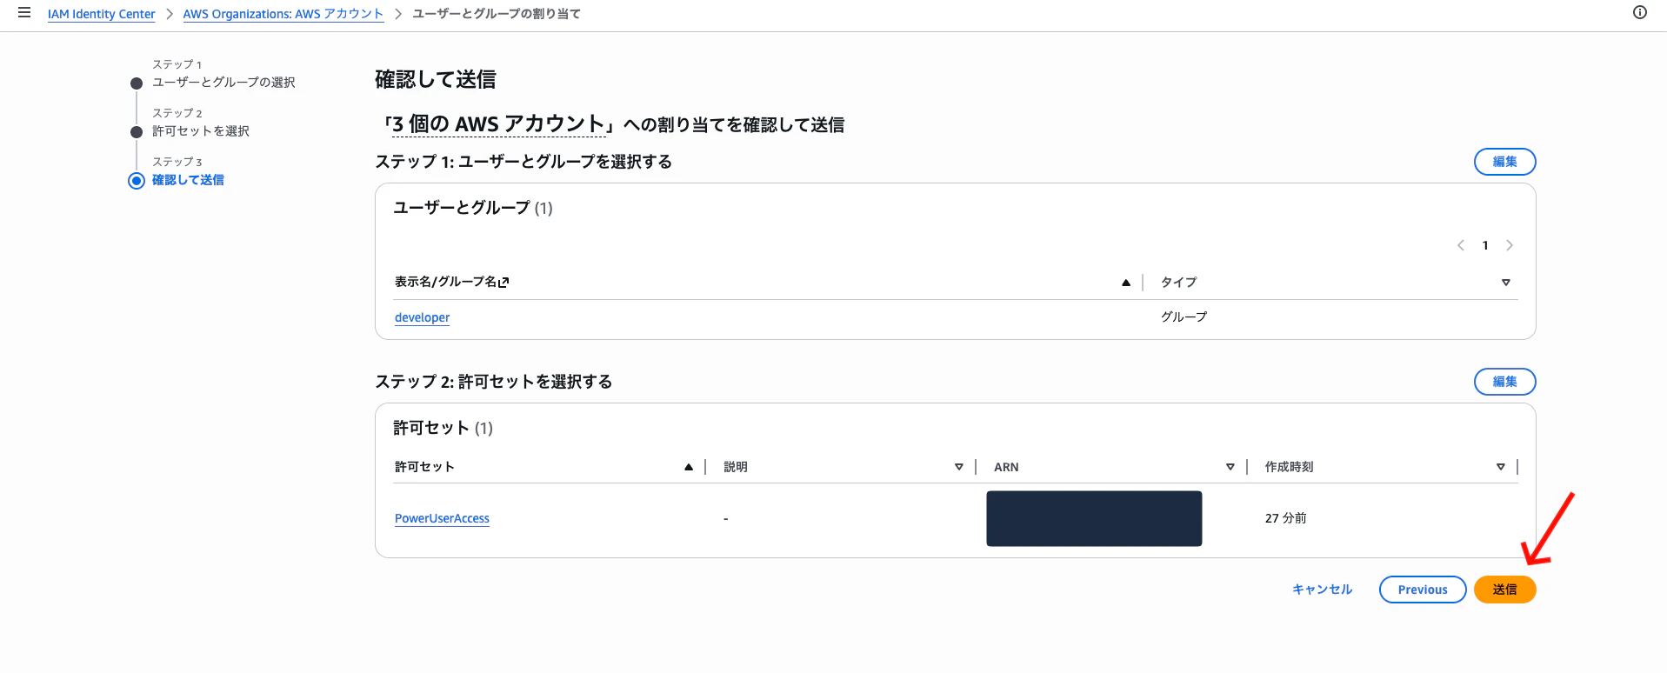Select the ステップ 1 step indicator circle
Viewport: 1667px width, 673px height.
(x=136, y=83)
